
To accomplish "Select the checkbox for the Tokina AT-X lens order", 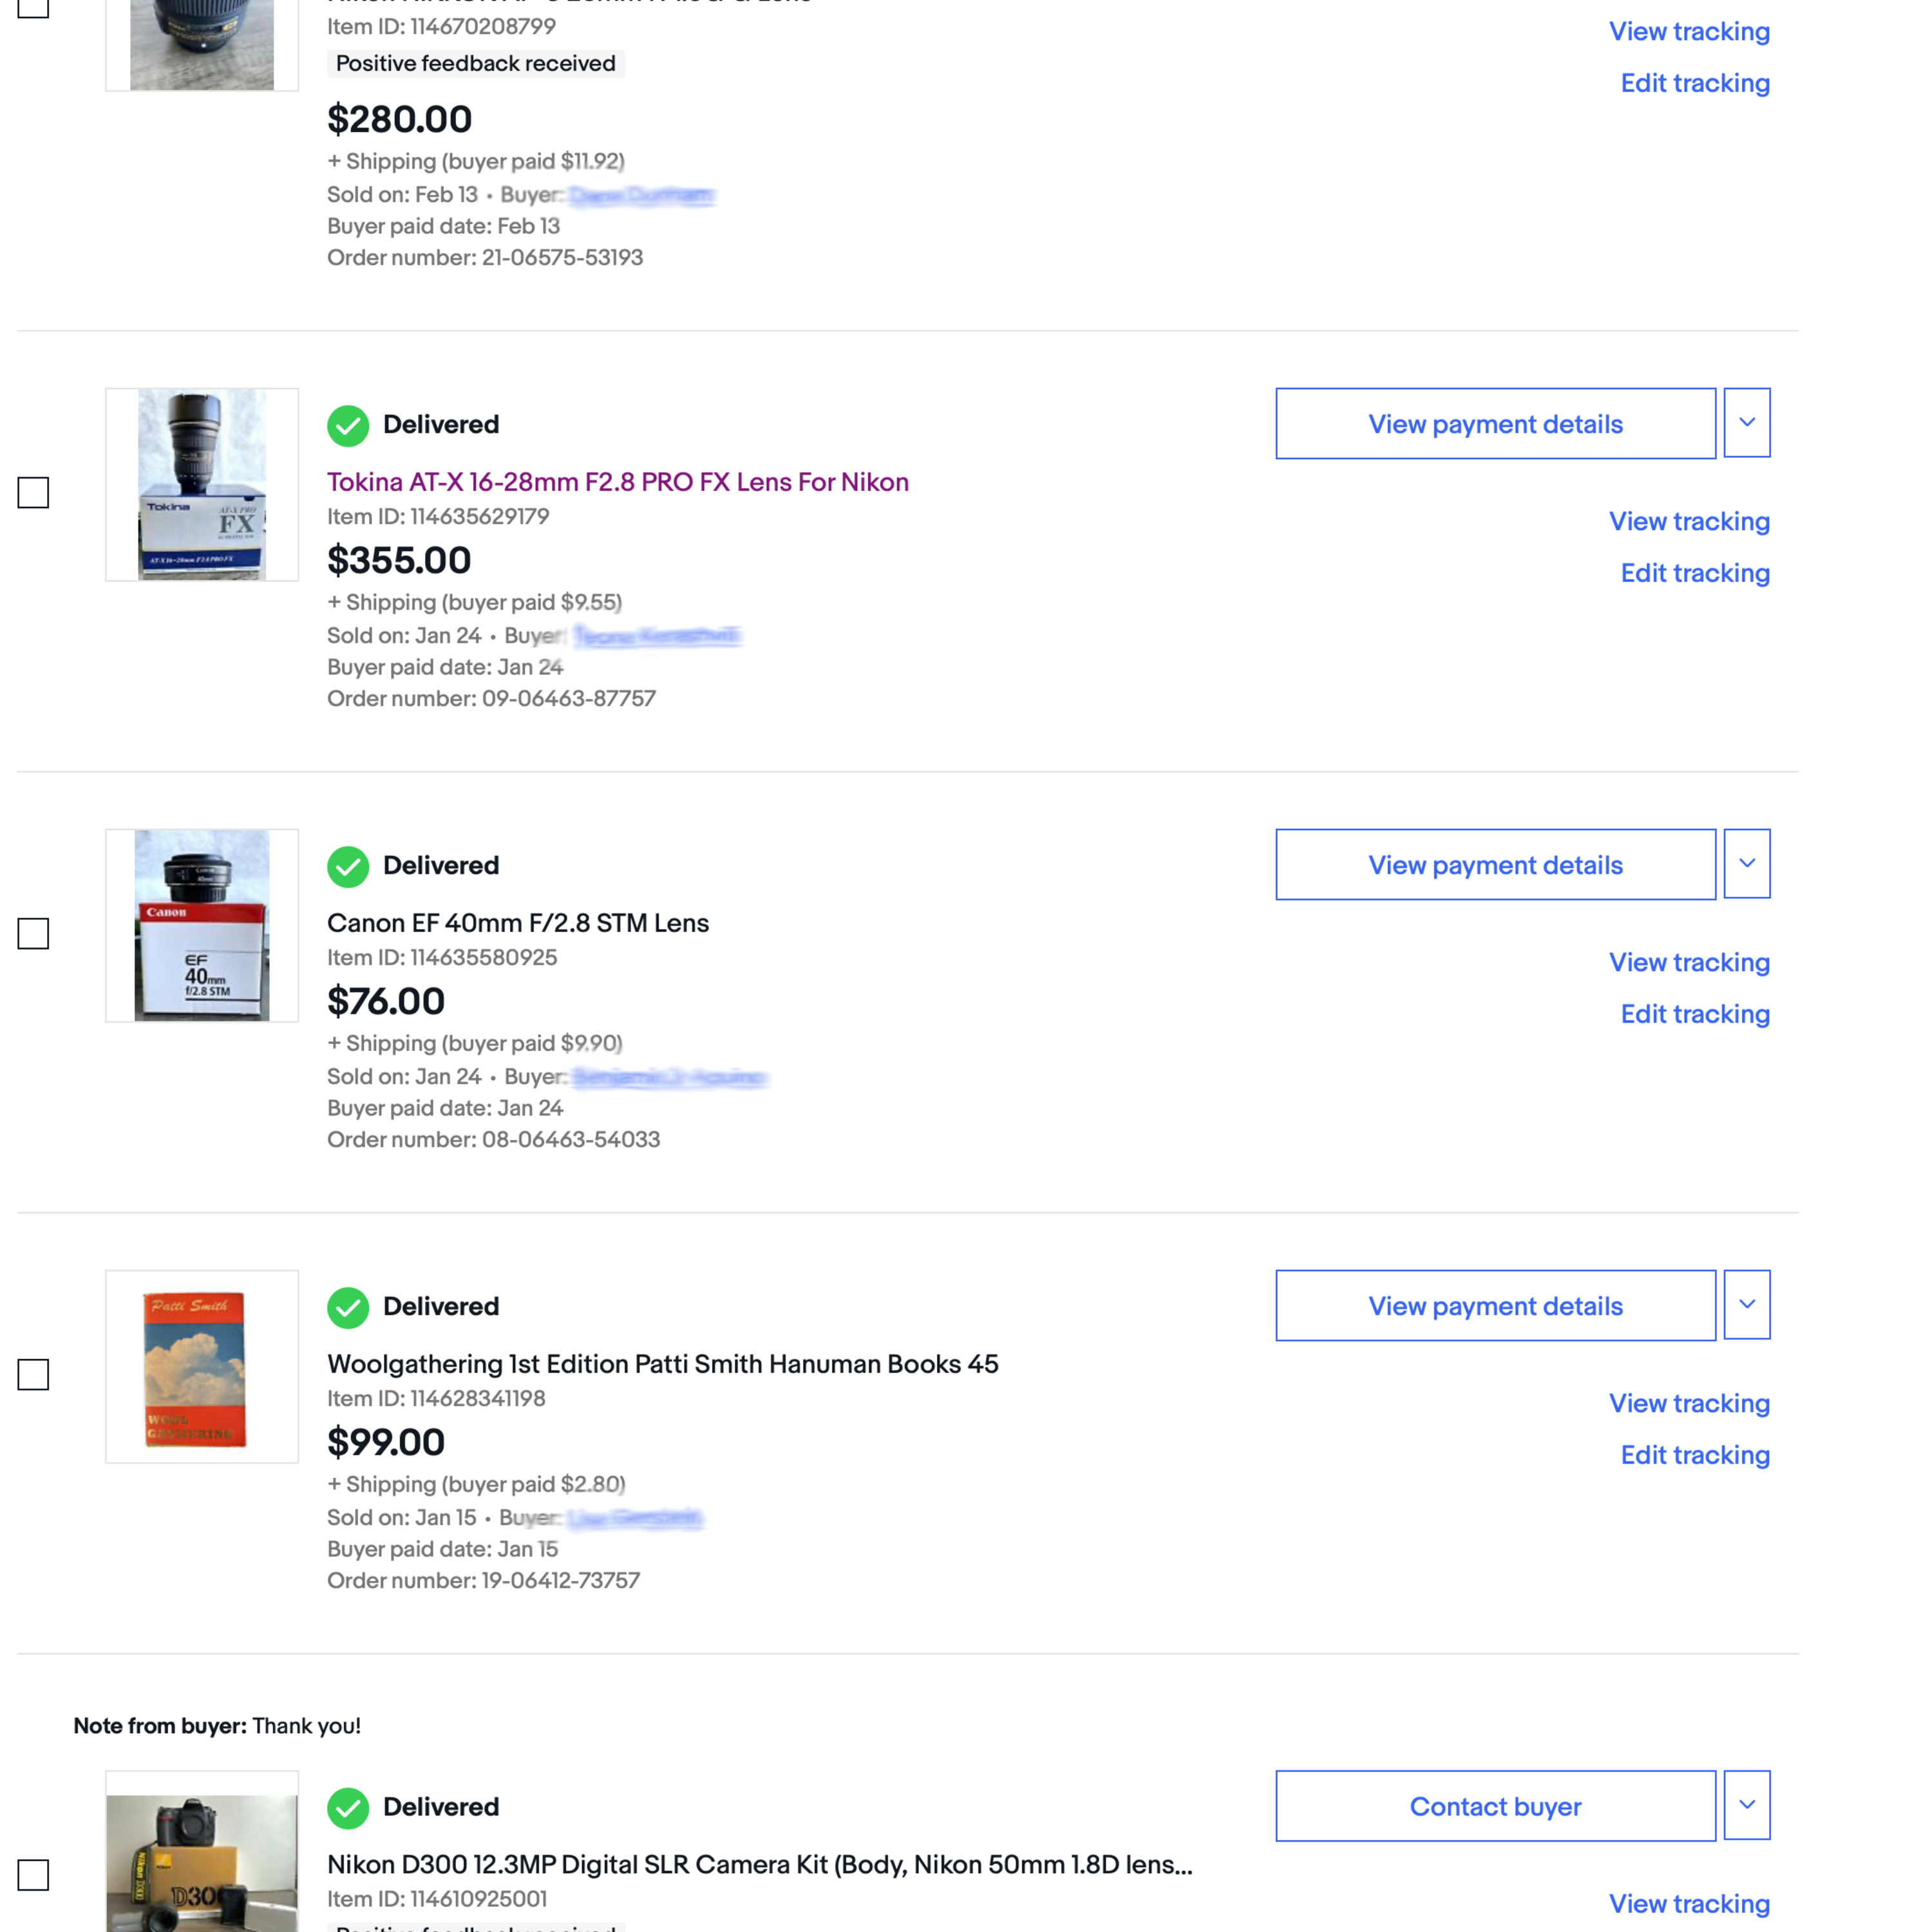I will pos(33,492).
